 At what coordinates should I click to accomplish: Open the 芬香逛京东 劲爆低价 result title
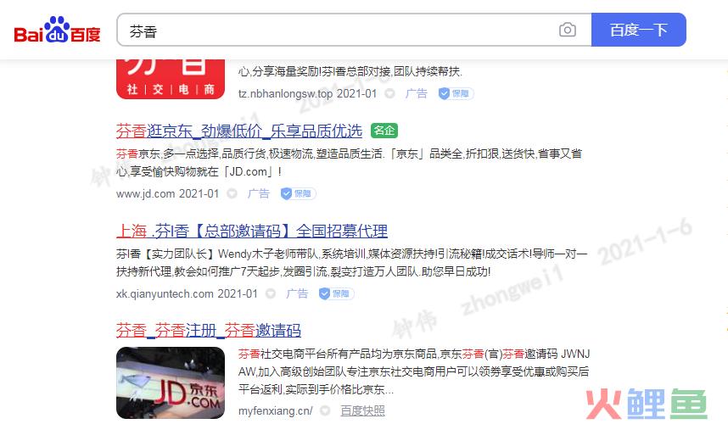[x=239, y=131]
